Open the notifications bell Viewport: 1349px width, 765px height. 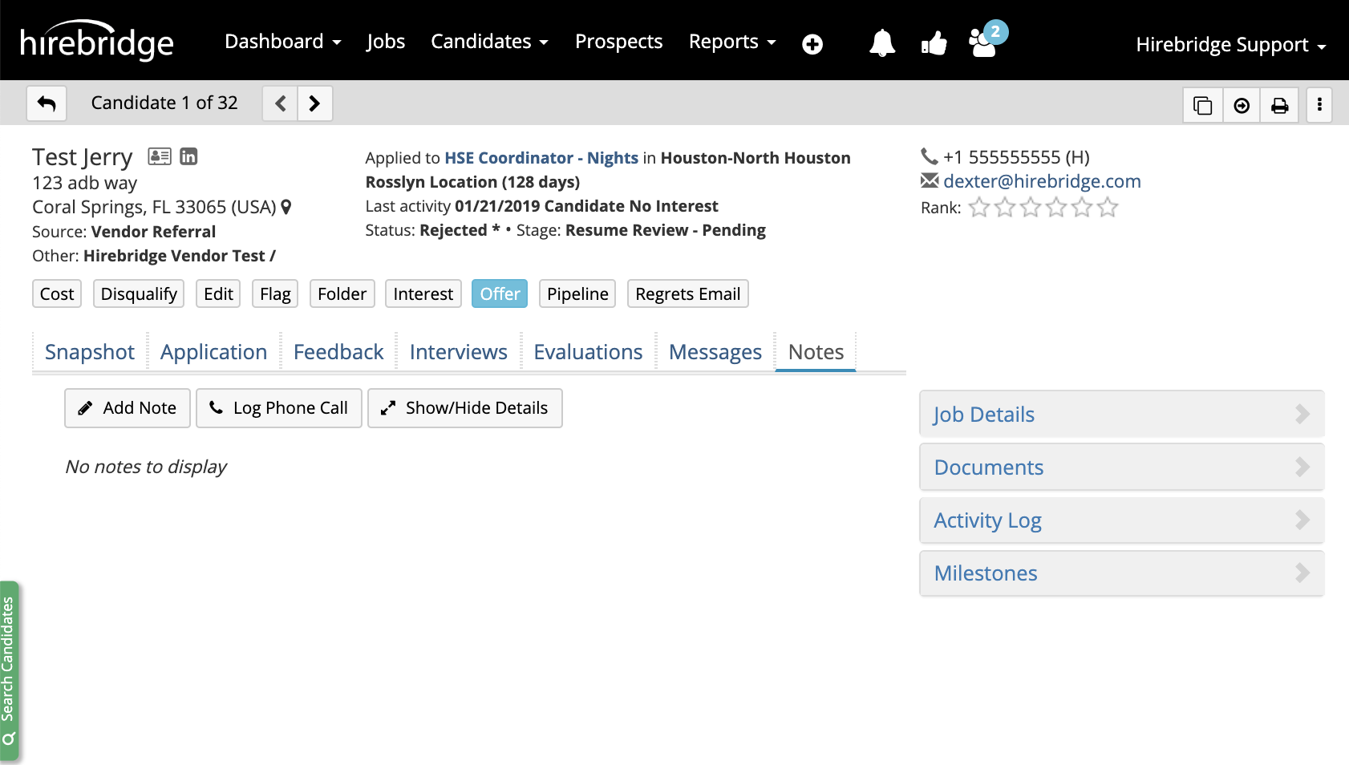pos(881,43)
